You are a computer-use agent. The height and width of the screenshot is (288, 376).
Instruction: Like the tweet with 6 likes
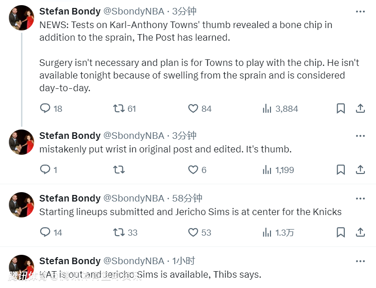(193, 170)
